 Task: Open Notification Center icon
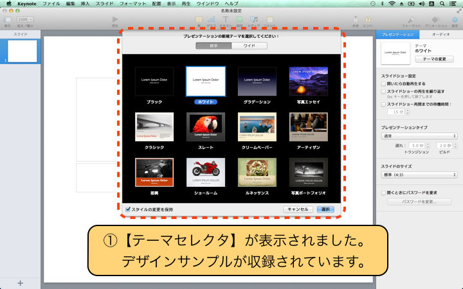click(452, 4)
